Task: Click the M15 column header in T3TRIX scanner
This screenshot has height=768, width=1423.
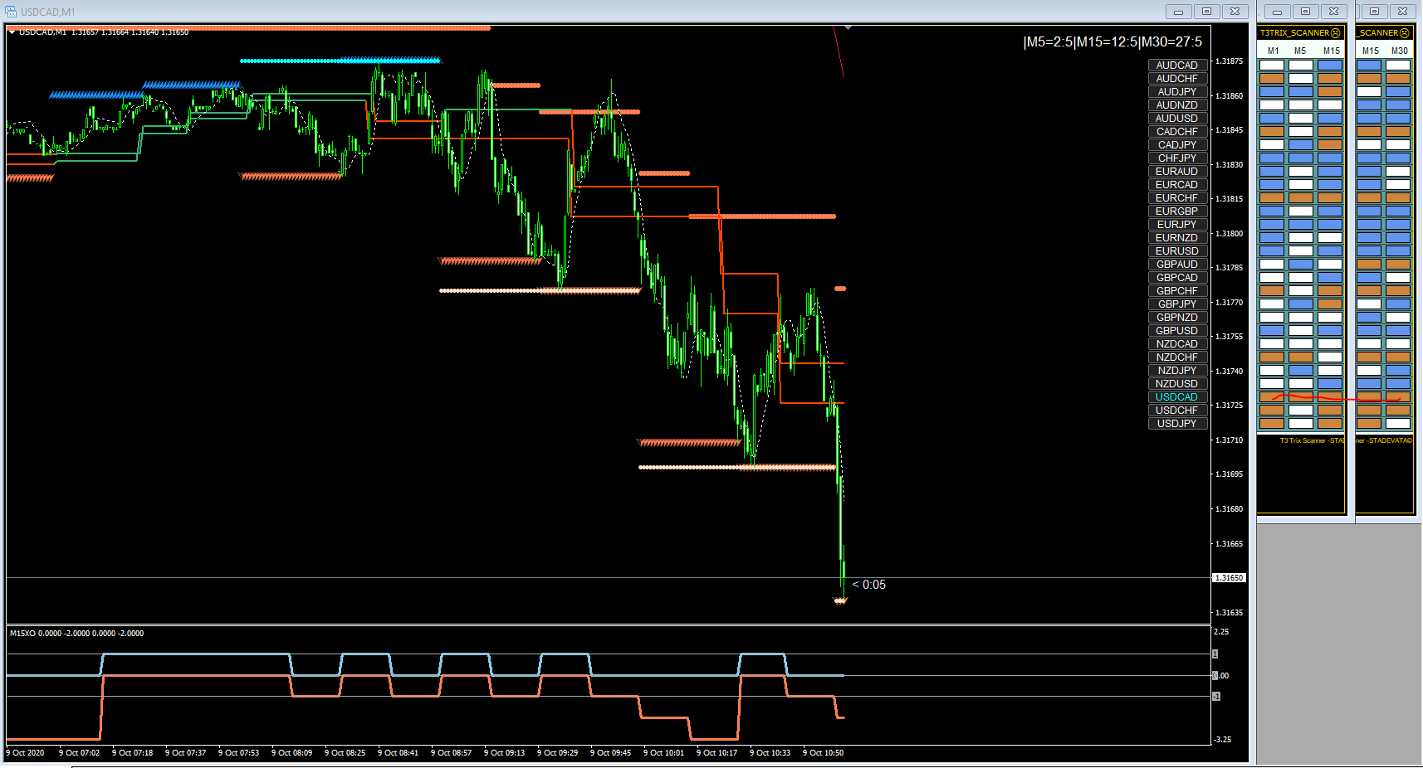Action: [1332, 51]
